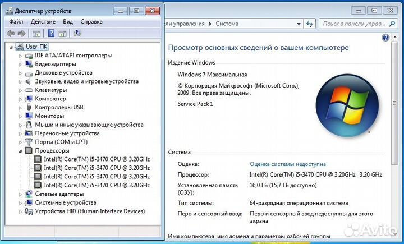The width and height of the screenshot is (404, 244).
Task: Click the Back arrow in Device Manager toolbar
Action: 11,33
